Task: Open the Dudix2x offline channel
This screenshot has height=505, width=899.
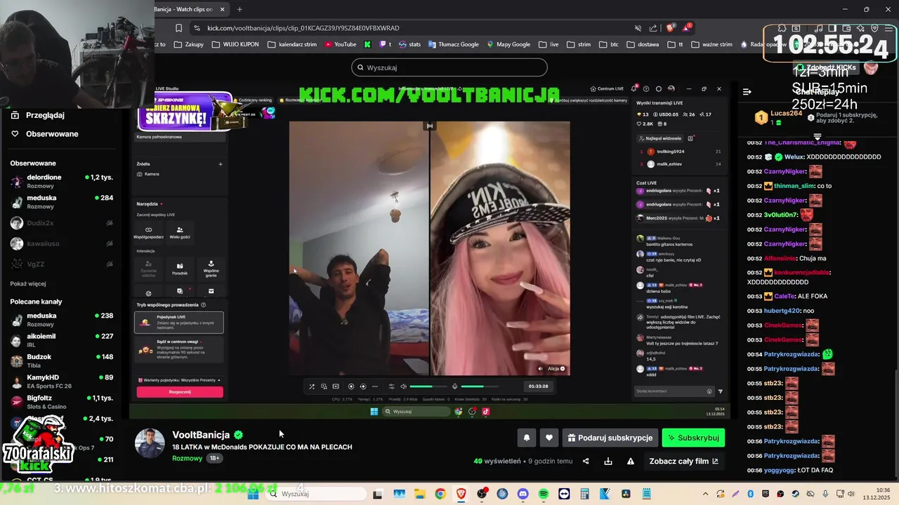Action: 62,223
